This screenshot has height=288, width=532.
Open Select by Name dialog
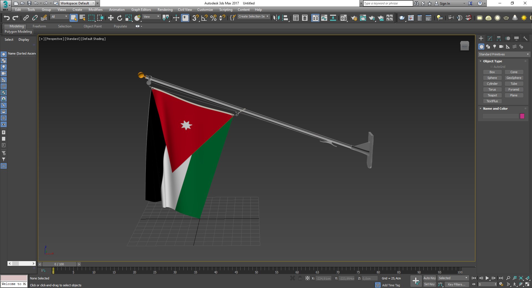click(82, 18)
